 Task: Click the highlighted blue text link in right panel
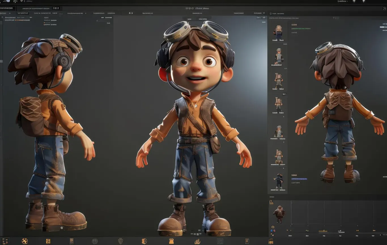299,179
